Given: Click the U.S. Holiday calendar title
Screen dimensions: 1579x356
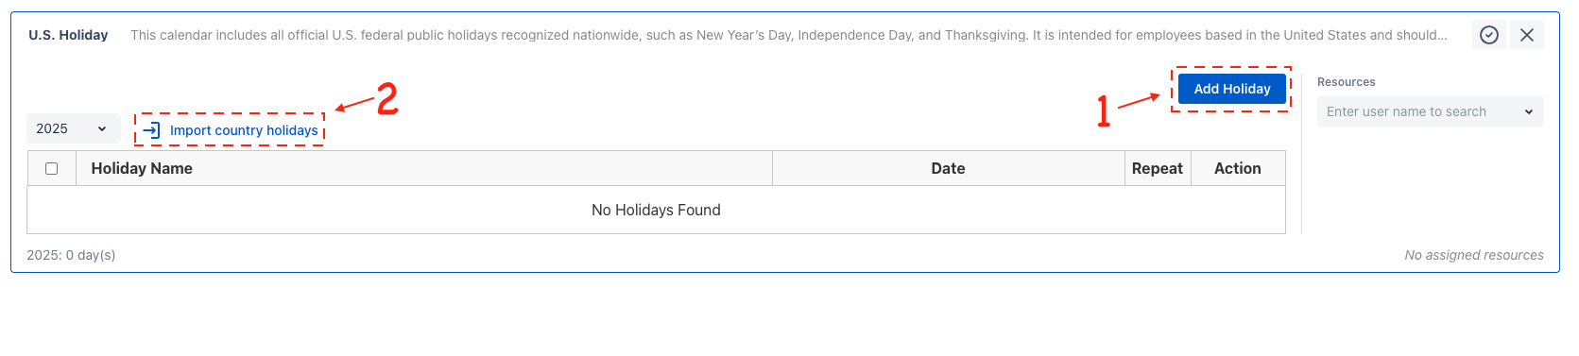Looking at the screenshot, I should (68, 35).
